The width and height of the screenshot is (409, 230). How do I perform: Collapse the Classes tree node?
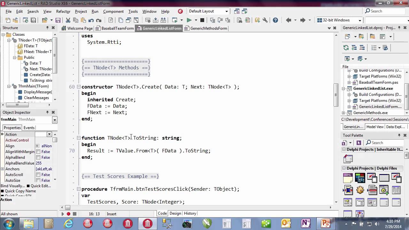pos(3,34)
